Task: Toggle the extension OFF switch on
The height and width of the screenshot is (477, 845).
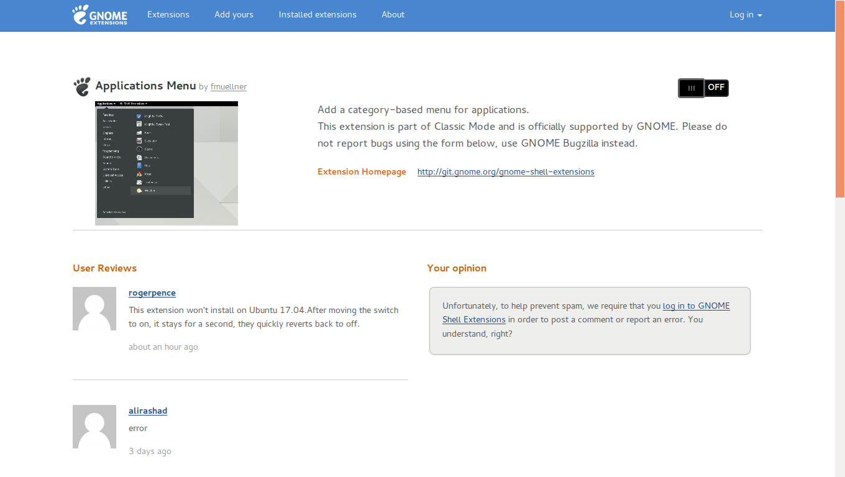Action: [703, 88]
